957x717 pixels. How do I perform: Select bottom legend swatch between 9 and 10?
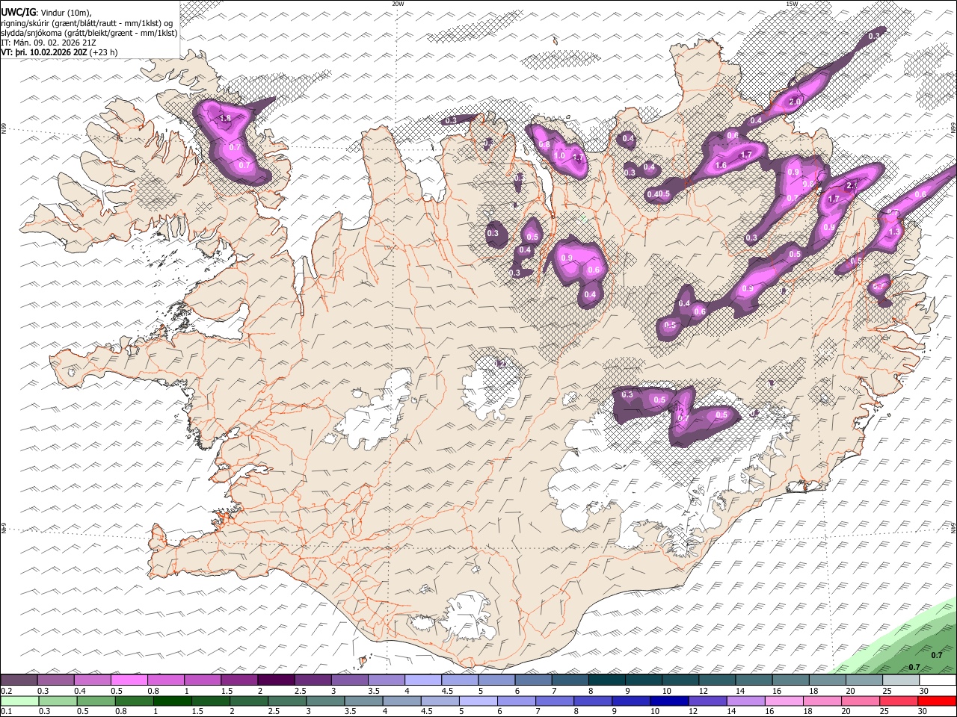pos(632,701)
